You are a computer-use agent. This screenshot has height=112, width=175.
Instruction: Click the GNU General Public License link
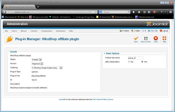click(103, 99)
